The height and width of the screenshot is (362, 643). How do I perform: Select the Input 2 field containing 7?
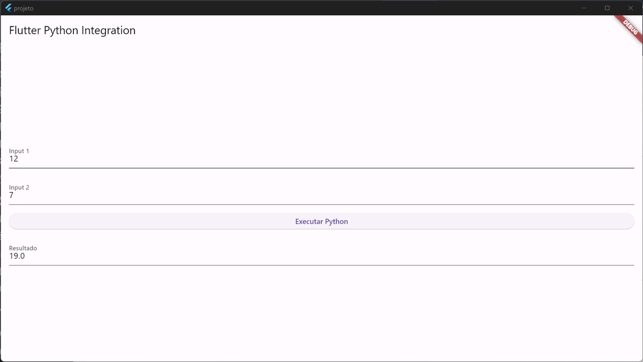(321, 194)
